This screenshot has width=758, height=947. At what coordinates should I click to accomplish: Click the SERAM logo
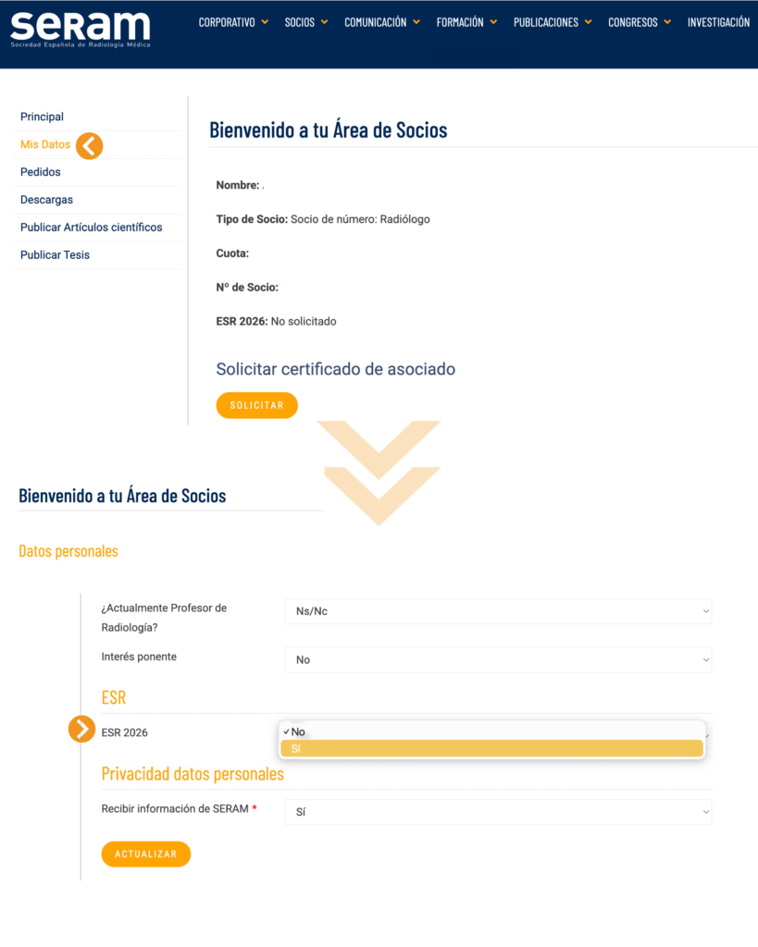point(81,29)
